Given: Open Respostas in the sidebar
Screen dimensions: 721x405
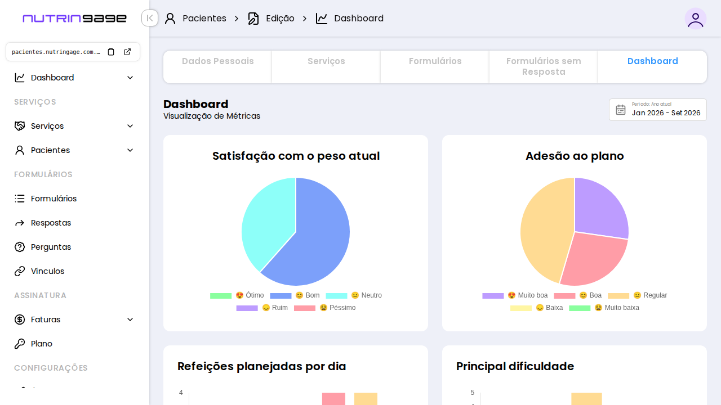Looking at the screenshot, I should pos(74,223).
